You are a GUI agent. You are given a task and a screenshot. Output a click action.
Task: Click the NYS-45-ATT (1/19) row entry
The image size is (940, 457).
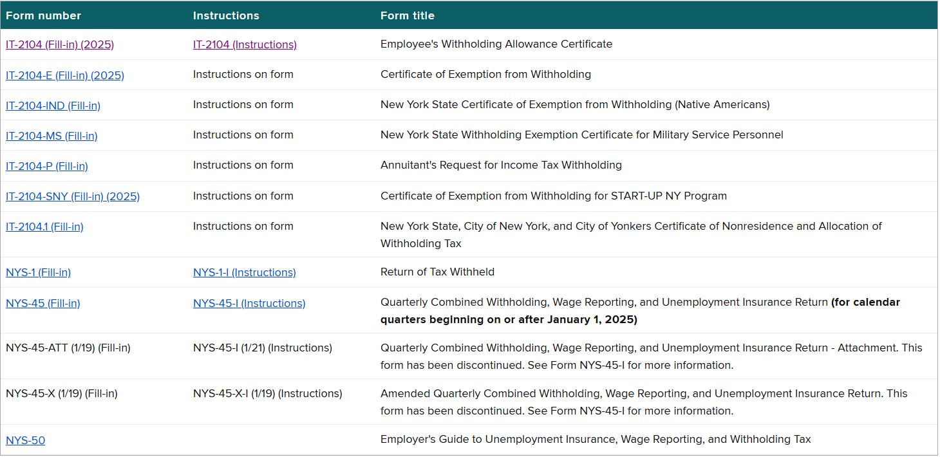coord(68,347)
